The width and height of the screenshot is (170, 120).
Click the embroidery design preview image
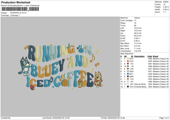[x=60, y=67]
